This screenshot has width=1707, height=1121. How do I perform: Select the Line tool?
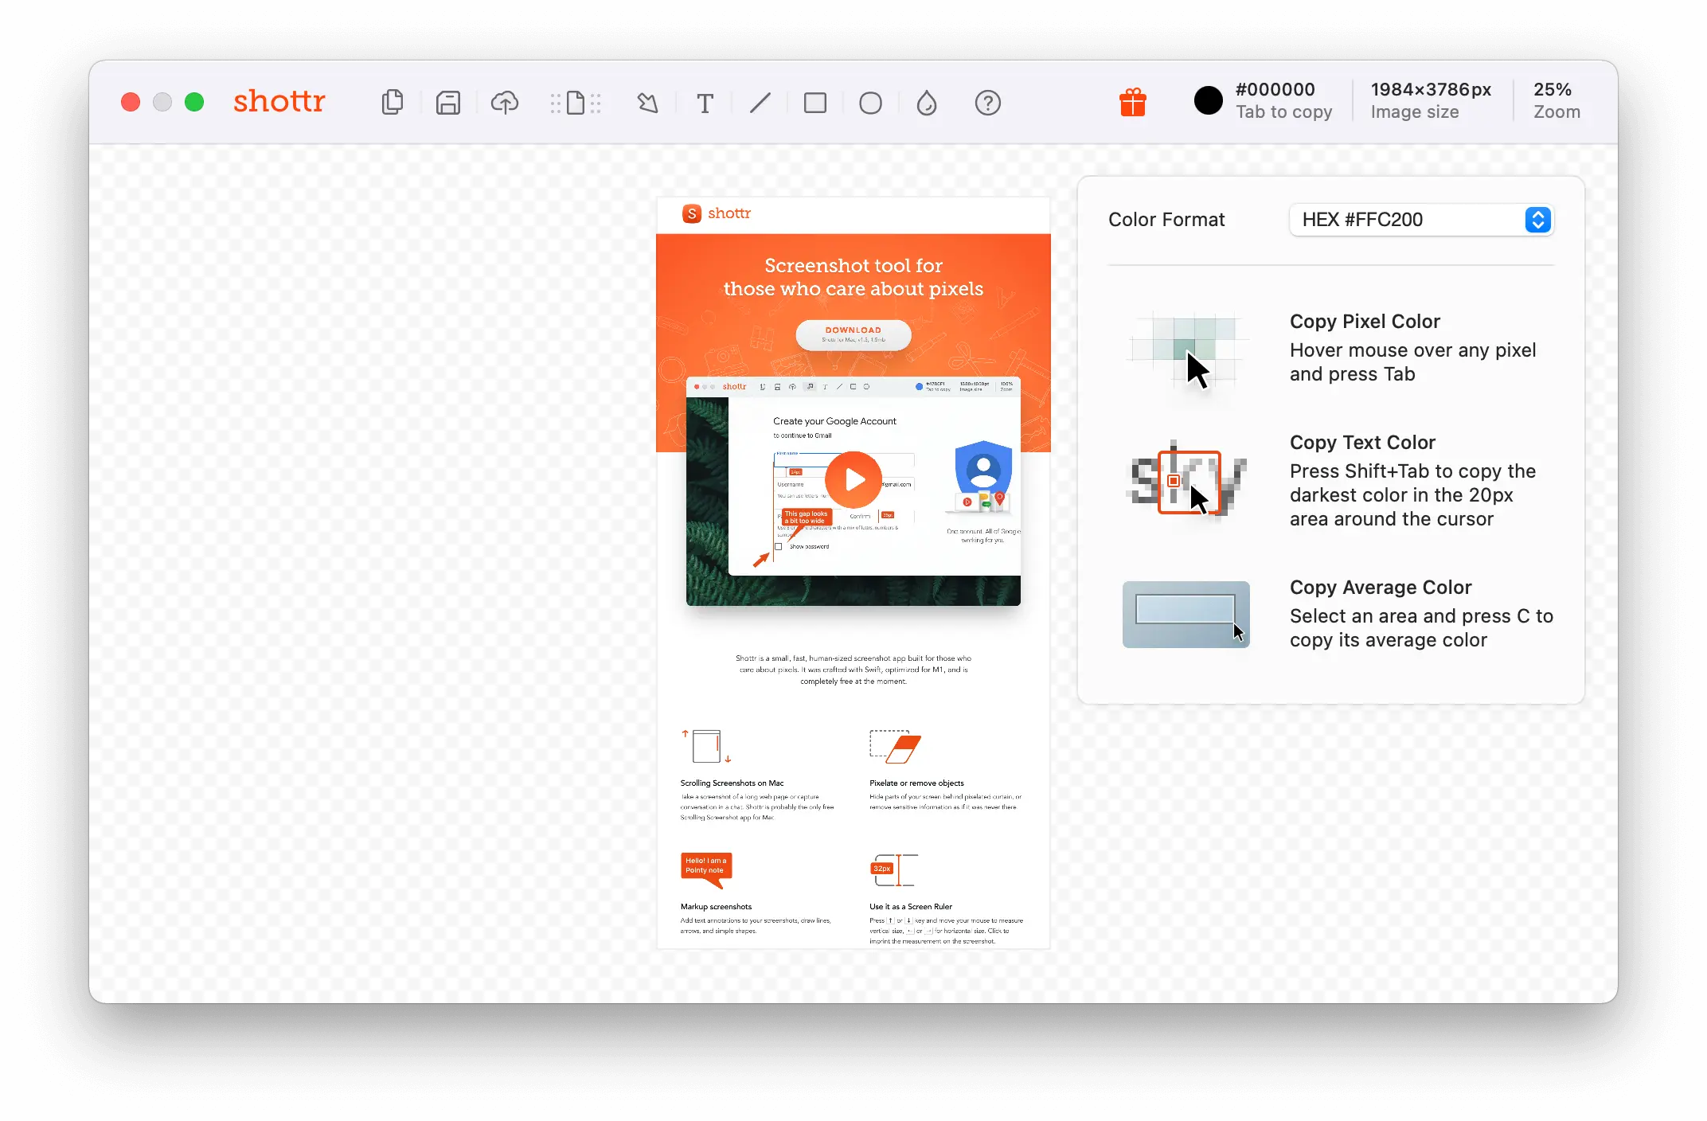pyautogui.click(x=760, y=103)
